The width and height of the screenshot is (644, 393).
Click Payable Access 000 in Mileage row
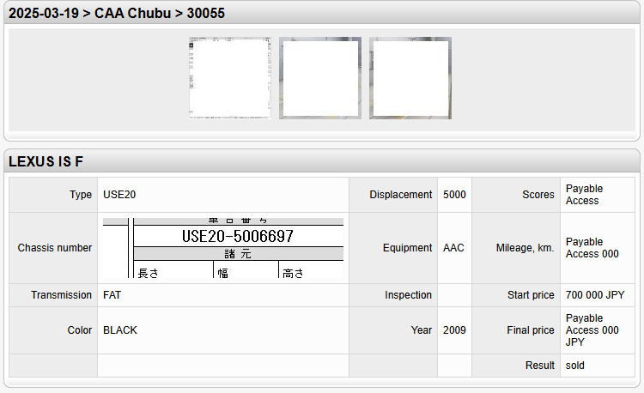(592, 248)
